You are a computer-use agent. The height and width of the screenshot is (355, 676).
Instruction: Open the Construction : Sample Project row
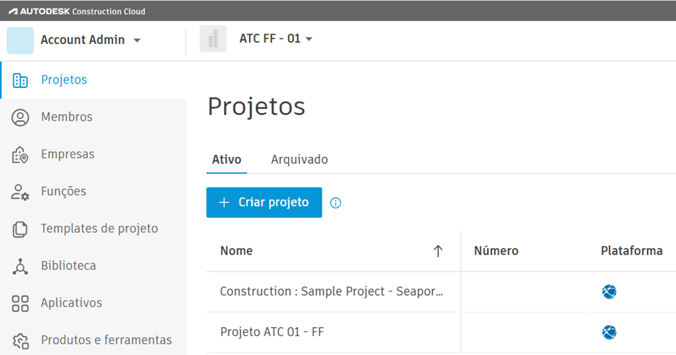331,292
